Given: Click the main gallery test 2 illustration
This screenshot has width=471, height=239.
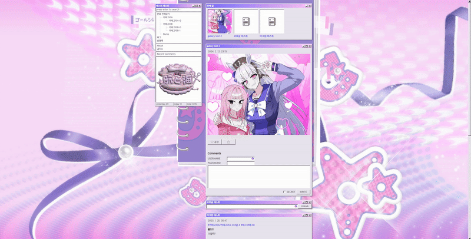Looking at the screenshot, I should [259, 94].
